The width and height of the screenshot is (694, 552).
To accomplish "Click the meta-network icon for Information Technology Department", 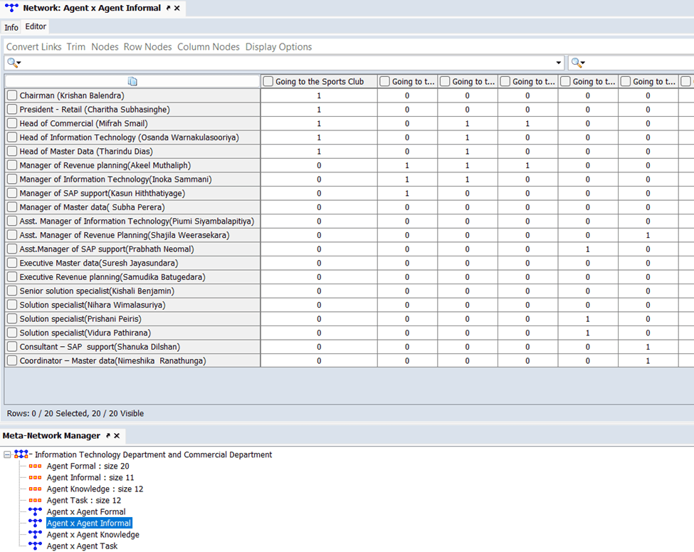I will [21, 454].
